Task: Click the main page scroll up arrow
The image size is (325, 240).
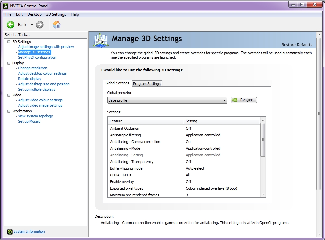Action: (x=319, y=35)
